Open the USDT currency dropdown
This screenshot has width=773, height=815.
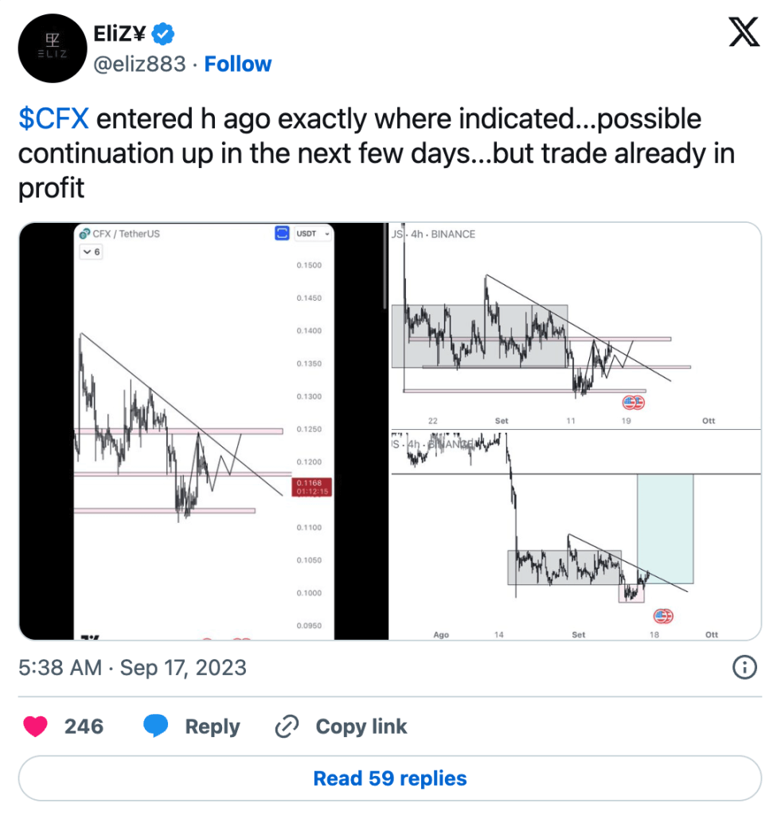(x=313, y=233)
